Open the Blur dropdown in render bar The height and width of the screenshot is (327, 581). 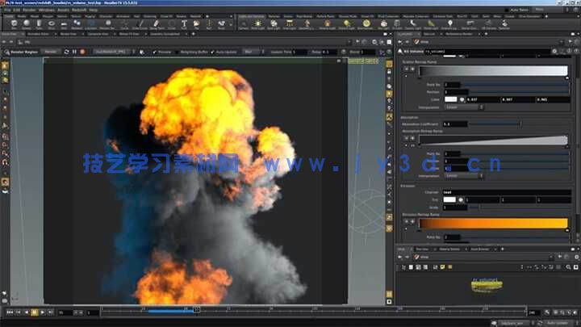click(x=253, y=52)
